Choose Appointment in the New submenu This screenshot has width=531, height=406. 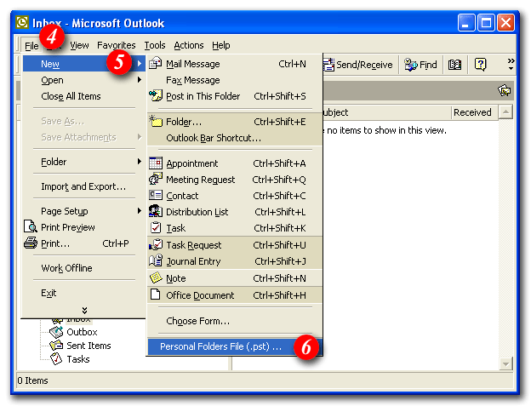191,163
